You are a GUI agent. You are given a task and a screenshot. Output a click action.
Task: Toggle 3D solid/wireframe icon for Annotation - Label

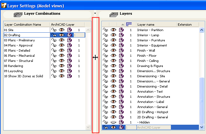121,102
